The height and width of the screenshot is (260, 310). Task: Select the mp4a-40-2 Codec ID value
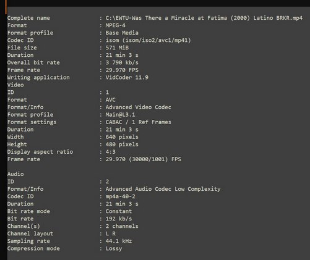120,196
